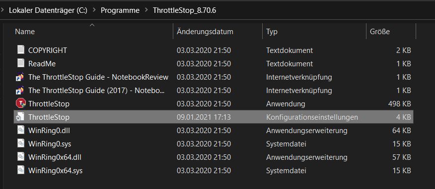Expand the chevron after Lokaler Datenträger (C:)

94,10
